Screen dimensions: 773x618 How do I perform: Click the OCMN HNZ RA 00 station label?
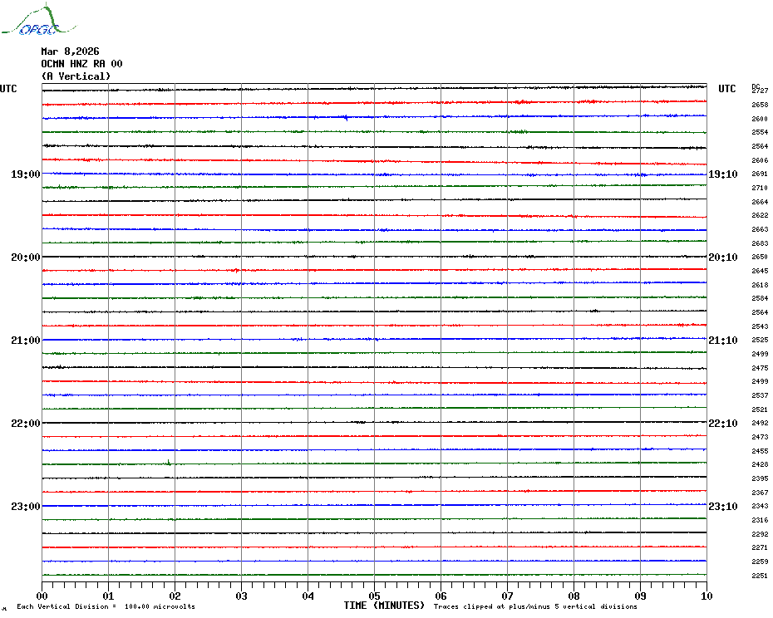click(81, 64)
